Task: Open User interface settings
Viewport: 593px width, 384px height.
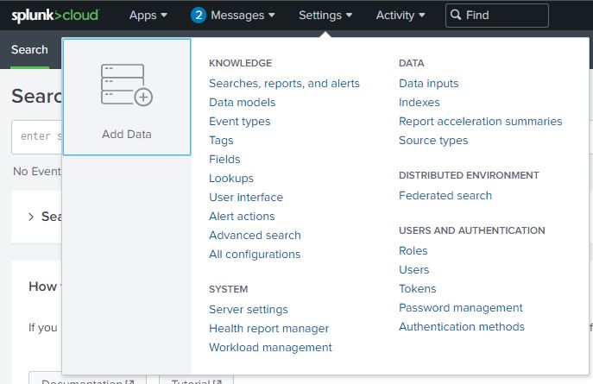Action: pos(246,198)
